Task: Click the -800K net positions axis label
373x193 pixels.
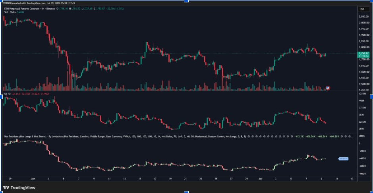Action: (362, 174)
